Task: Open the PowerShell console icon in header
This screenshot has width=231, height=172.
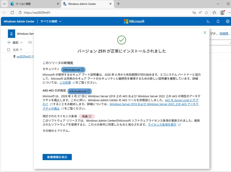Action: click(x=208, y=21)
